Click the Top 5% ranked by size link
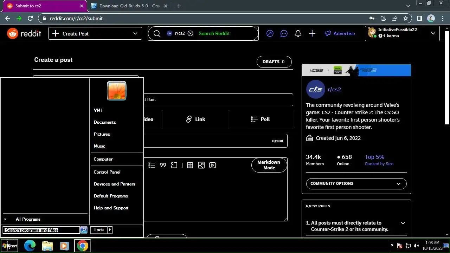 (379, 160)
